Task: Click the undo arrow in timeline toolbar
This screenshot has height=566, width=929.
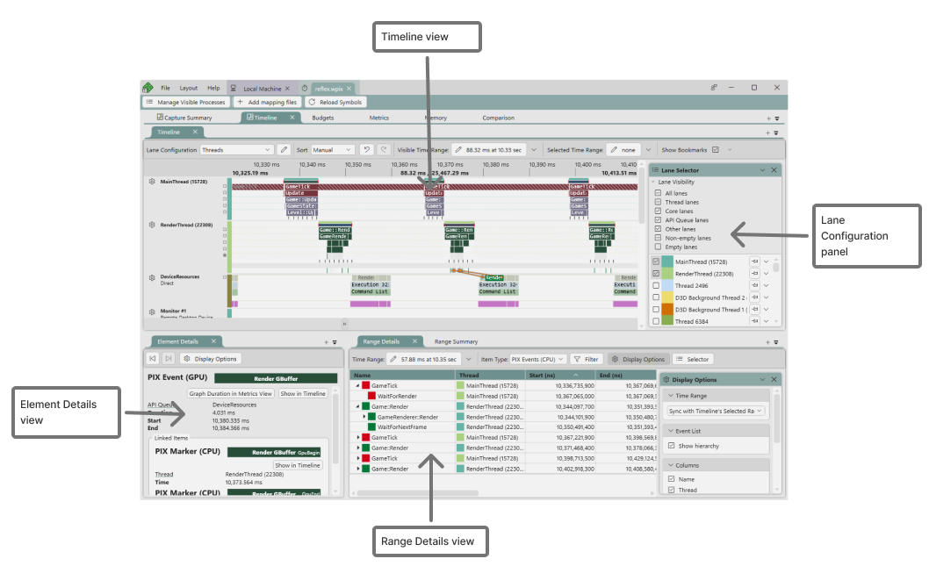Action: 367,150
